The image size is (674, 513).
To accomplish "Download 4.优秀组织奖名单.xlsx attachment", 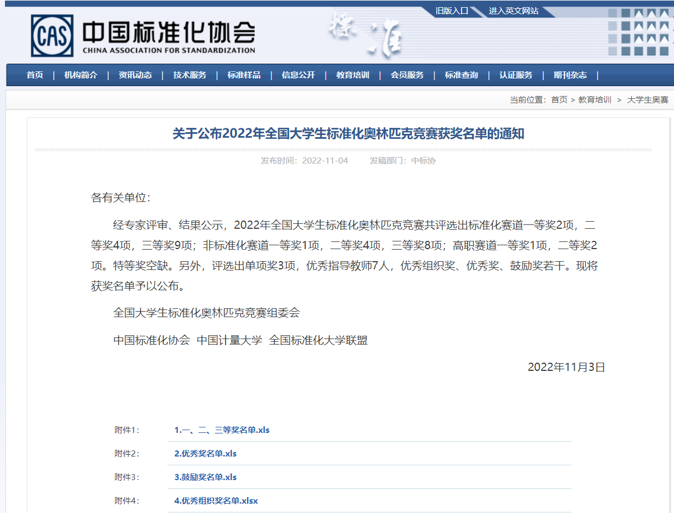I will point(216,501).
